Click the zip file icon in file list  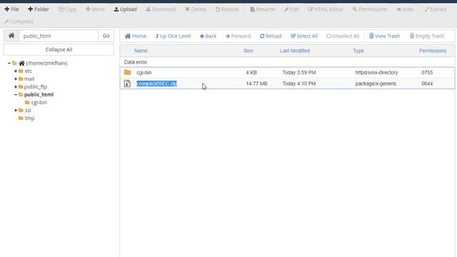coord(127,84)
